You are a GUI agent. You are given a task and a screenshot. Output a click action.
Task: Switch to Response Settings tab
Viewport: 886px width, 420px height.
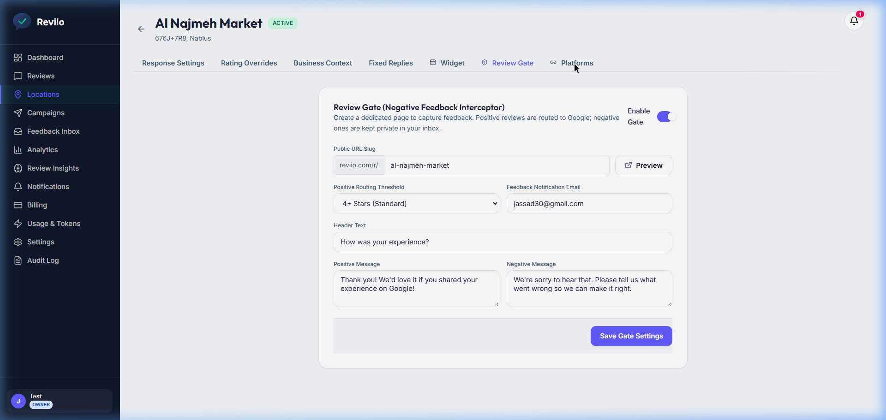[173, 63]
